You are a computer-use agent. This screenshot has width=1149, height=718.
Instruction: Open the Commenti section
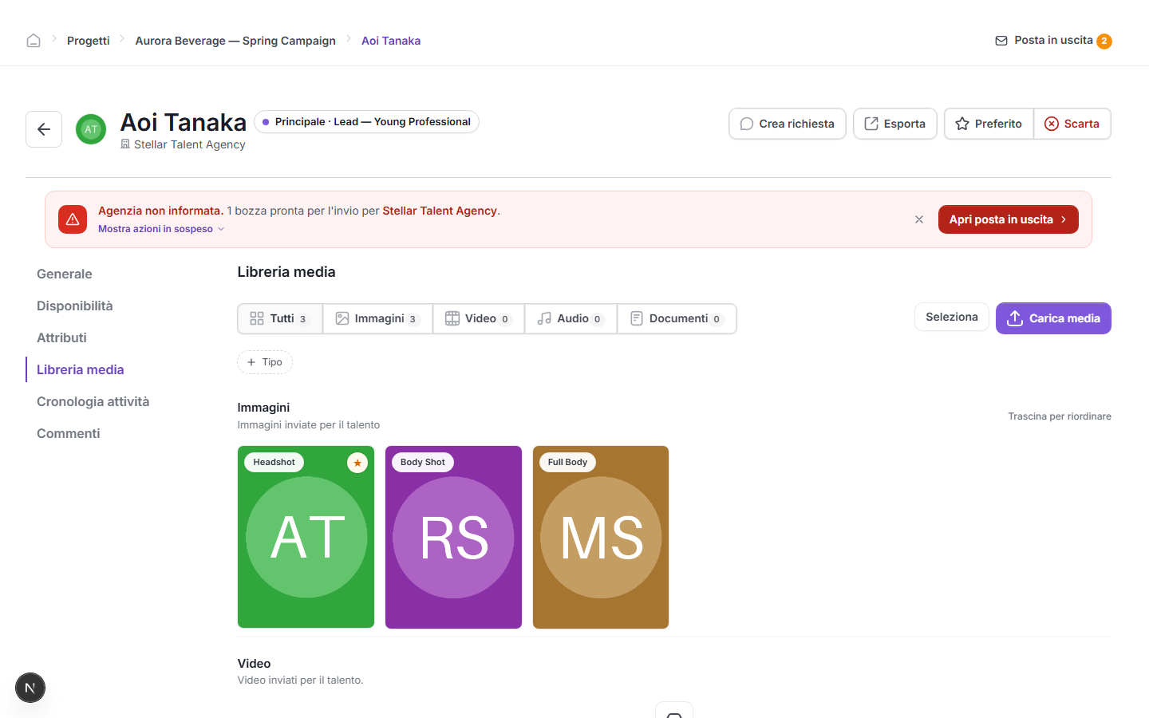click(68, 433)
